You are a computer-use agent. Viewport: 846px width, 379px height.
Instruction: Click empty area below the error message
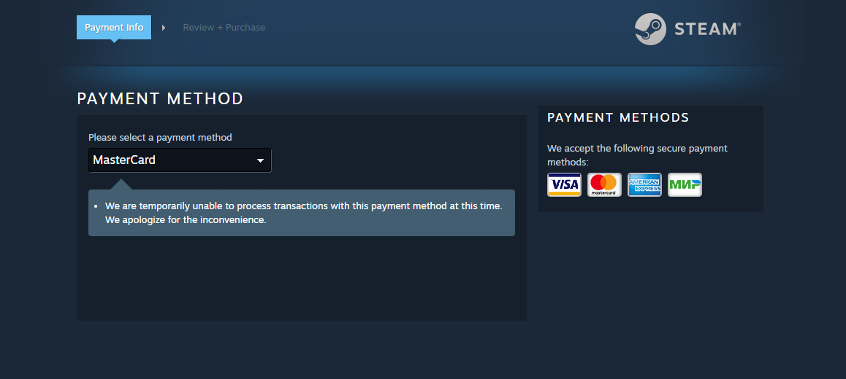click(x=302, y=278)
